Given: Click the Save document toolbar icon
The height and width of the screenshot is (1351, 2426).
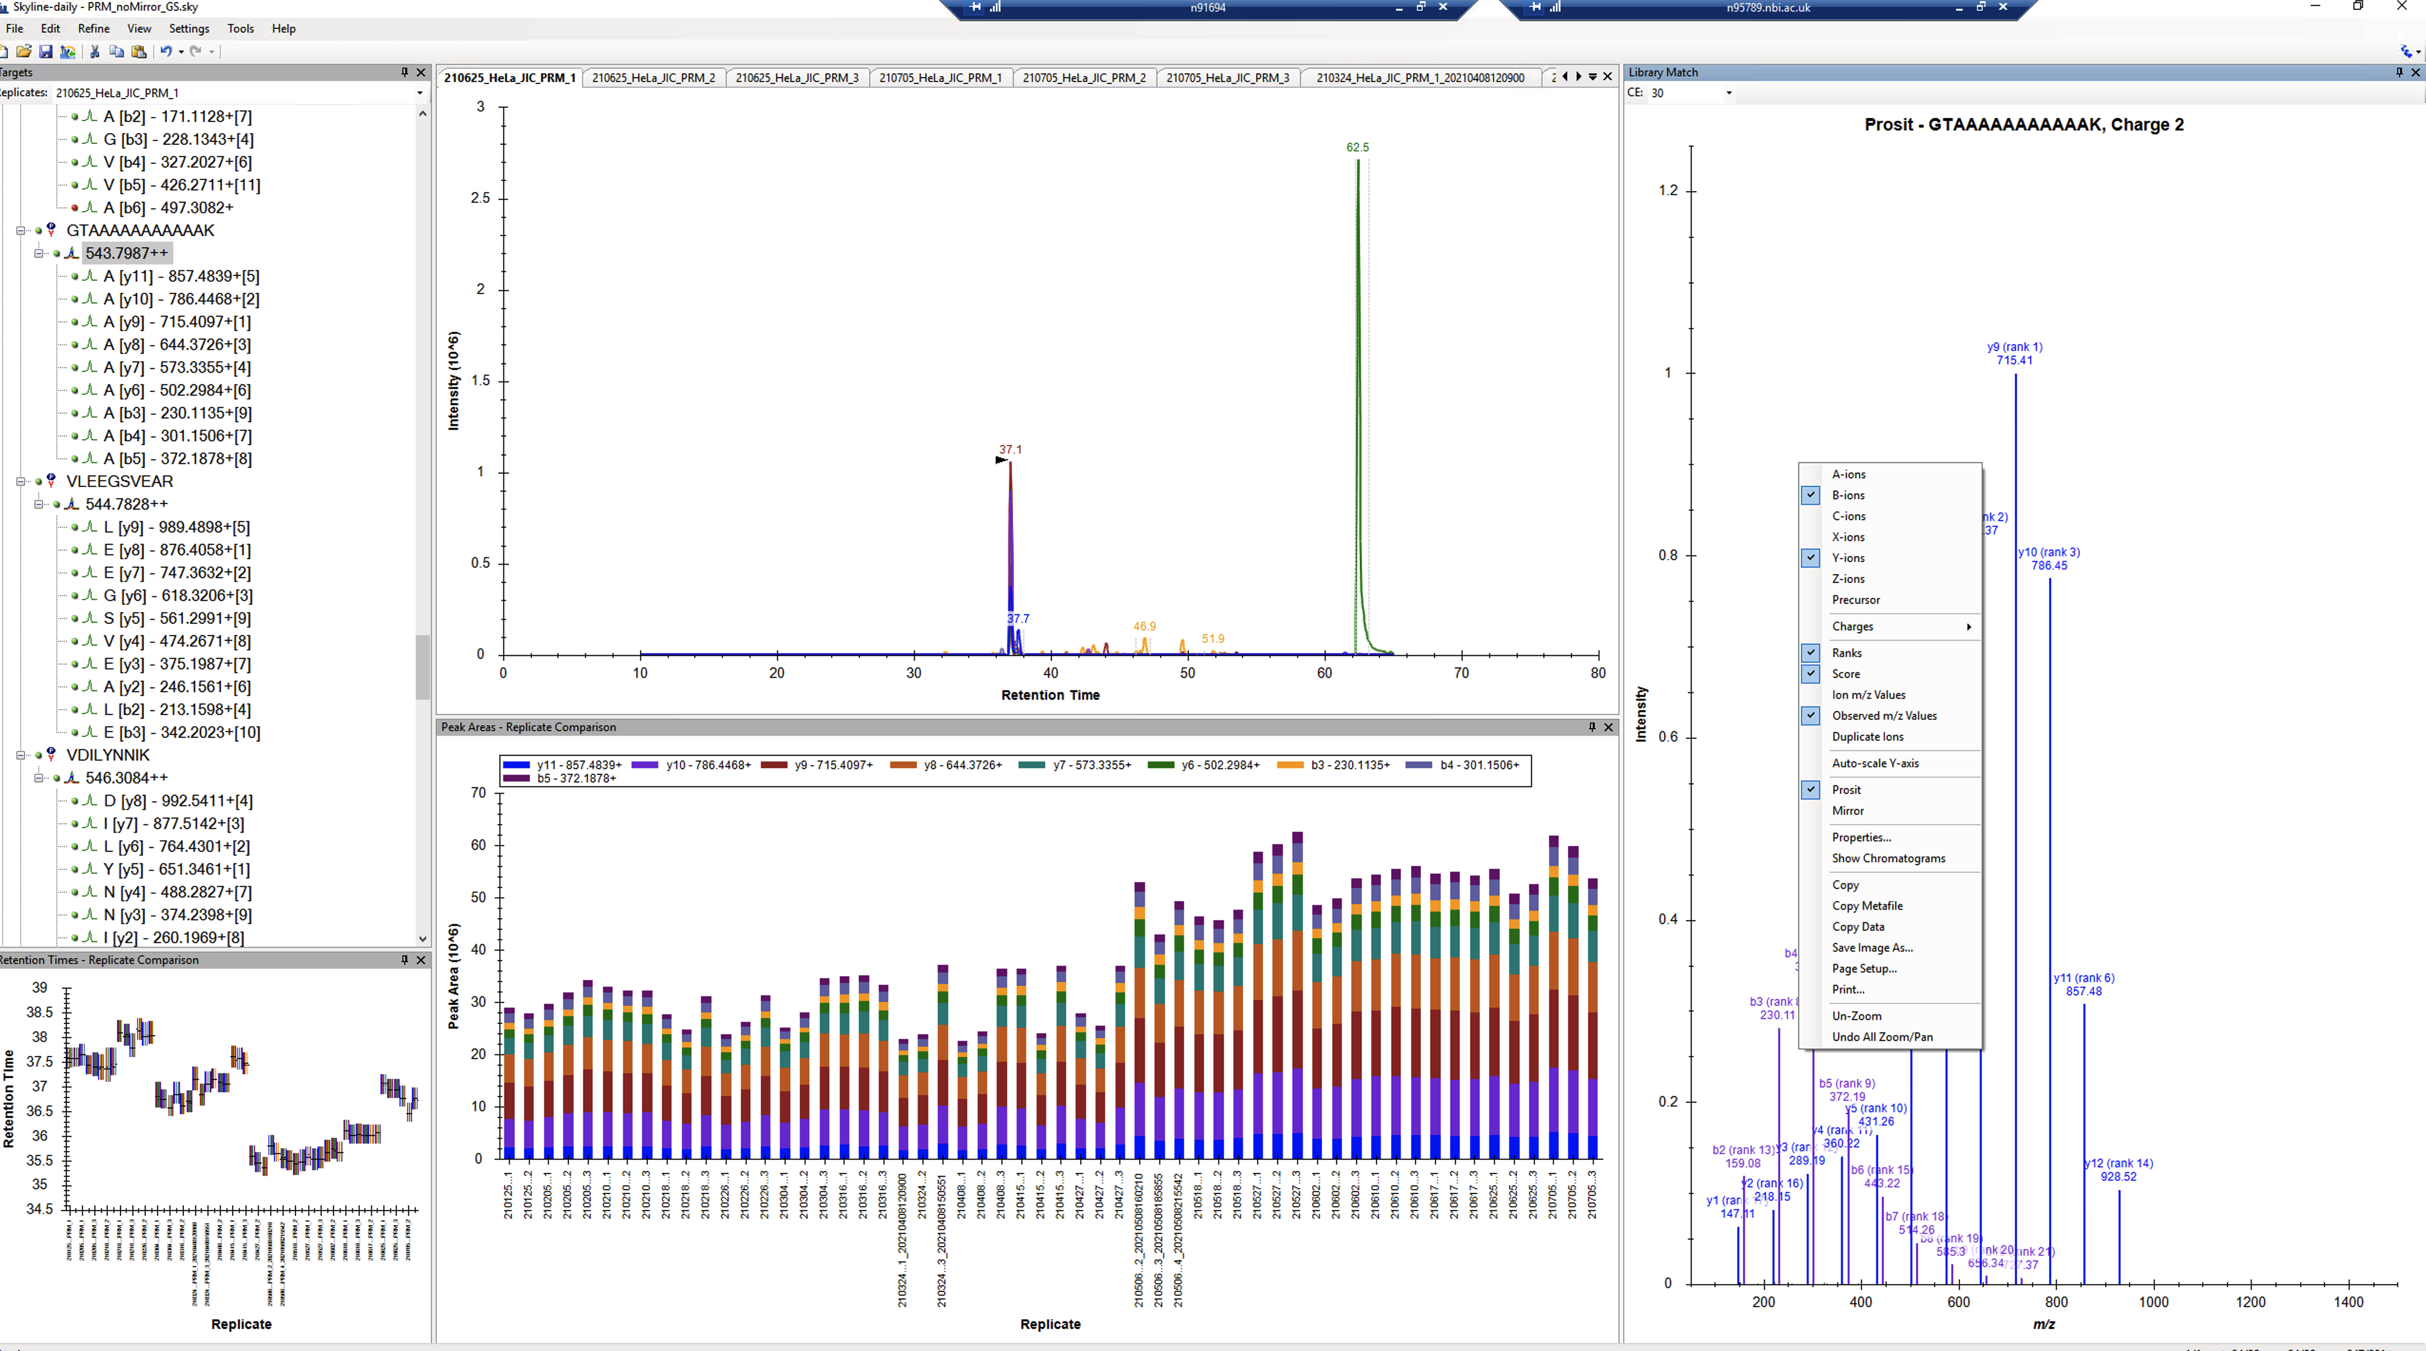Looking at the screenshot, I should [45, 52].
